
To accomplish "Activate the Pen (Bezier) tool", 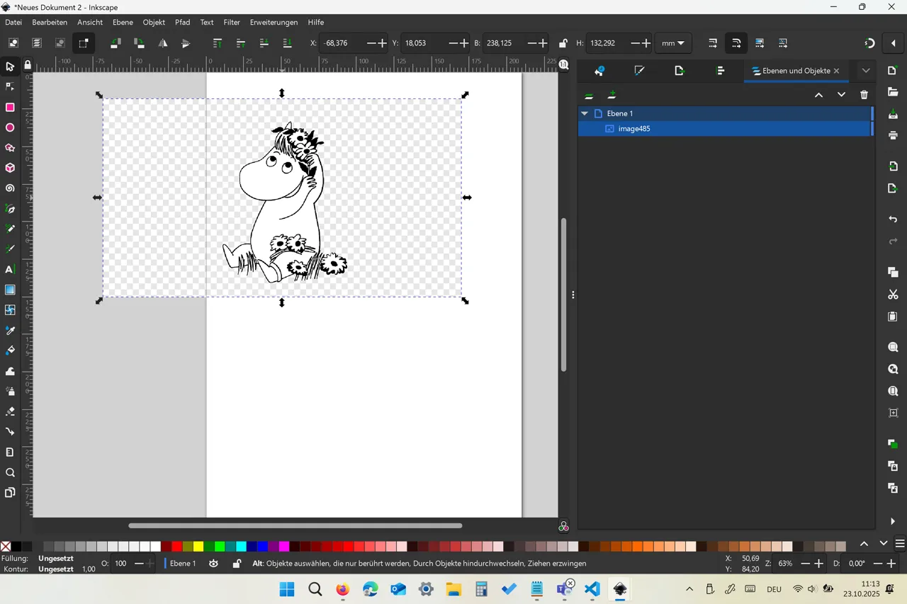I will [x=10, y=209].
